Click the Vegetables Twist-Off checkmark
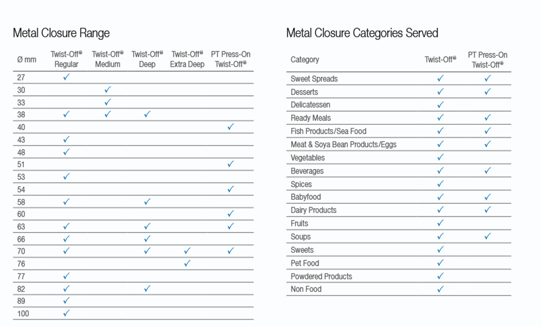Screen dimensions: 541x327 pos(440,158)
